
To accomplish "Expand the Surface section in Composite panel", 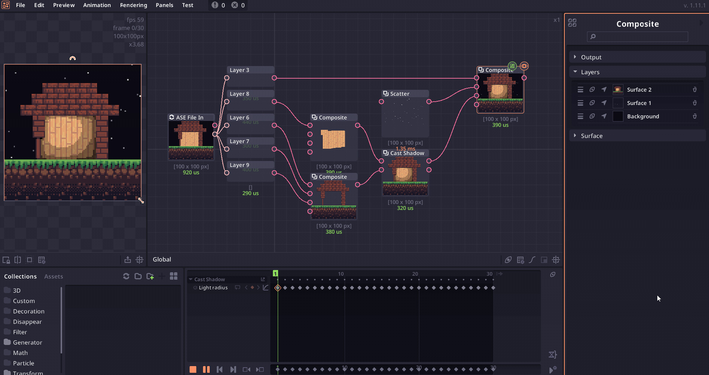I will (576, 136).
